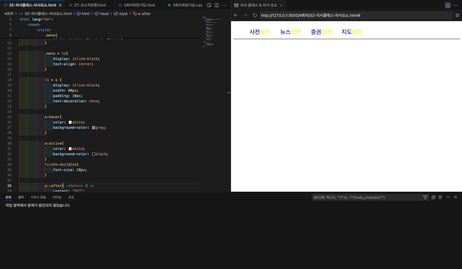Click the 'text-align: center;' line
Viewport: 462px width, 269px height.
click(x=73, y=64)
